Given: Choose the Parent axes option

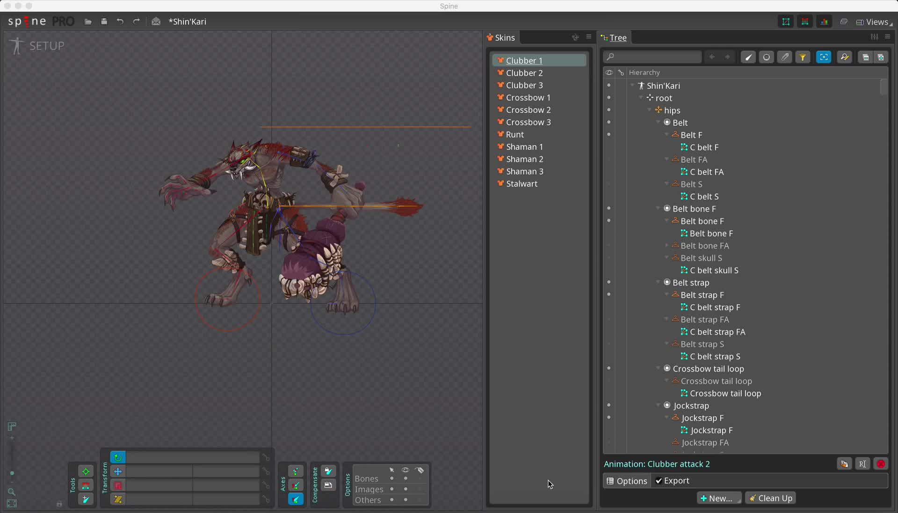Looking at the screenshot, I should pos(296,485).
